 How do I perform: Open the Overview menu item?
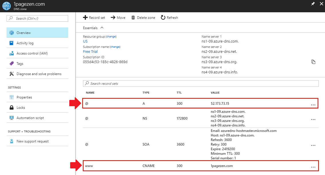tap(37, 33)
